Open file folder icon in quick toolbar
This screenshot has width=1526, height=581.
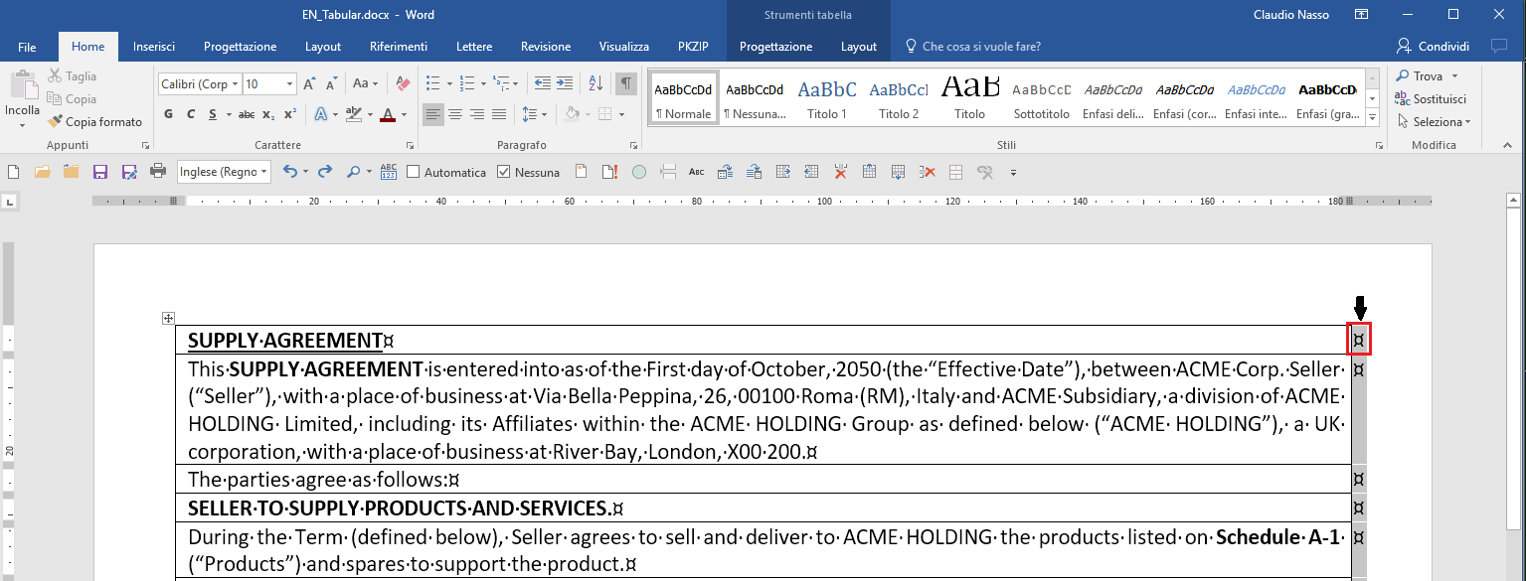click(x=42, y=172)
